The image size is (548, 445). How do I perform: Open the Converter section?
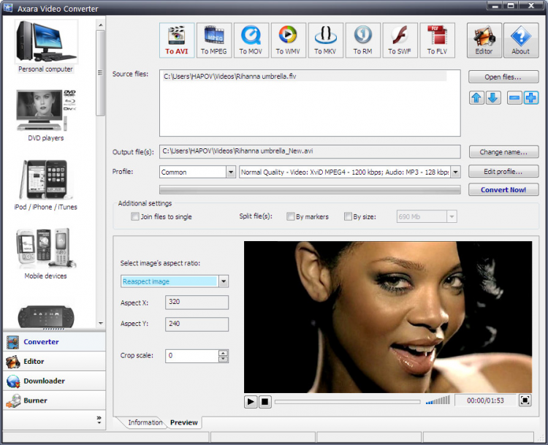(x=54, y=342)
